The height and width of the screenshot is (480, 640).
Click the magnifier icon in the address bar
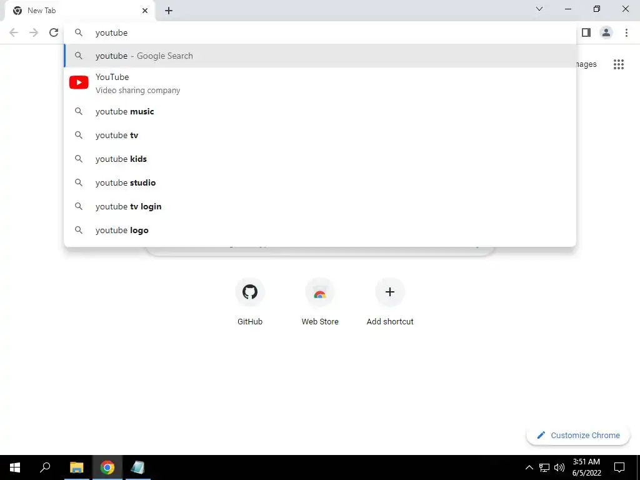[x=79, y=32]
